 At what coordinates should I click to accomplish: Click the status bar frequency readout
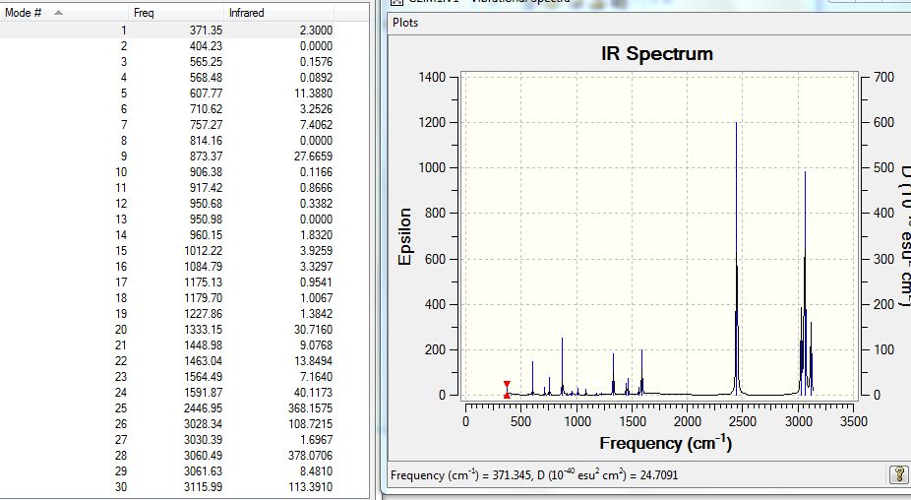[534, 475]
